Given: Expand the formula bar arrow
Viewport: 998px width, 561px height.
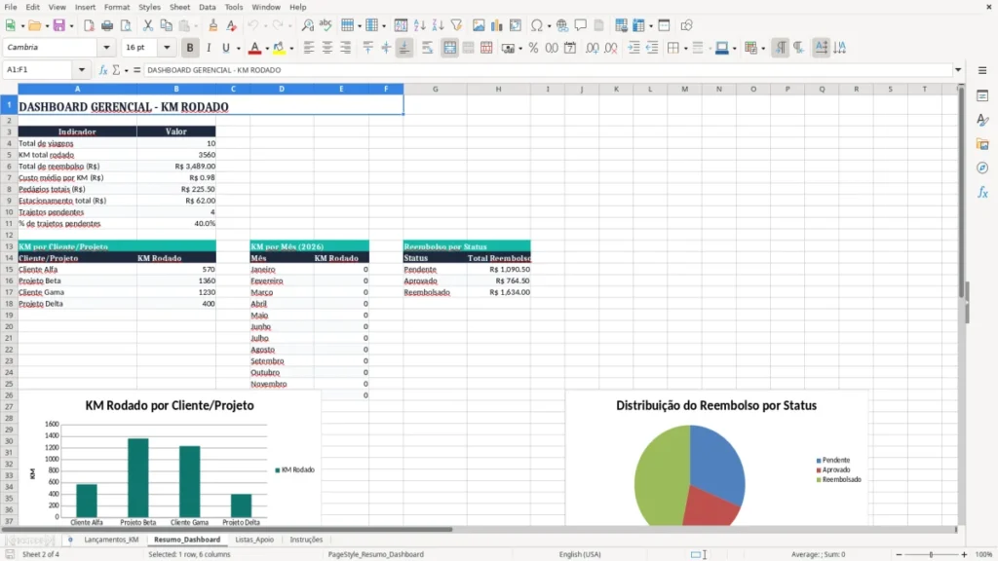Looking at the screenshot, I should 958,70.
